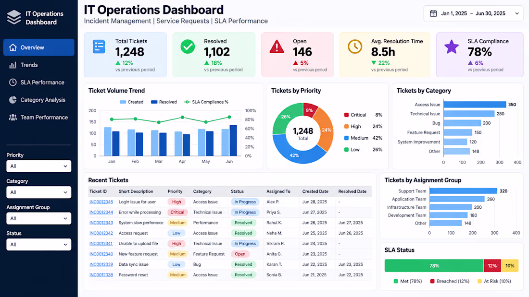529x297 pixels.
Task: Click the 'Data sync issue' description
Action: coord(134,264)
